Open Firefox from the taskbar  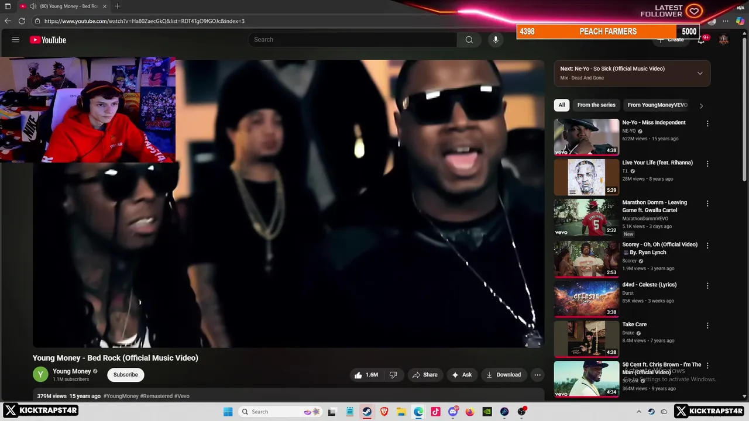pos(469,412)
